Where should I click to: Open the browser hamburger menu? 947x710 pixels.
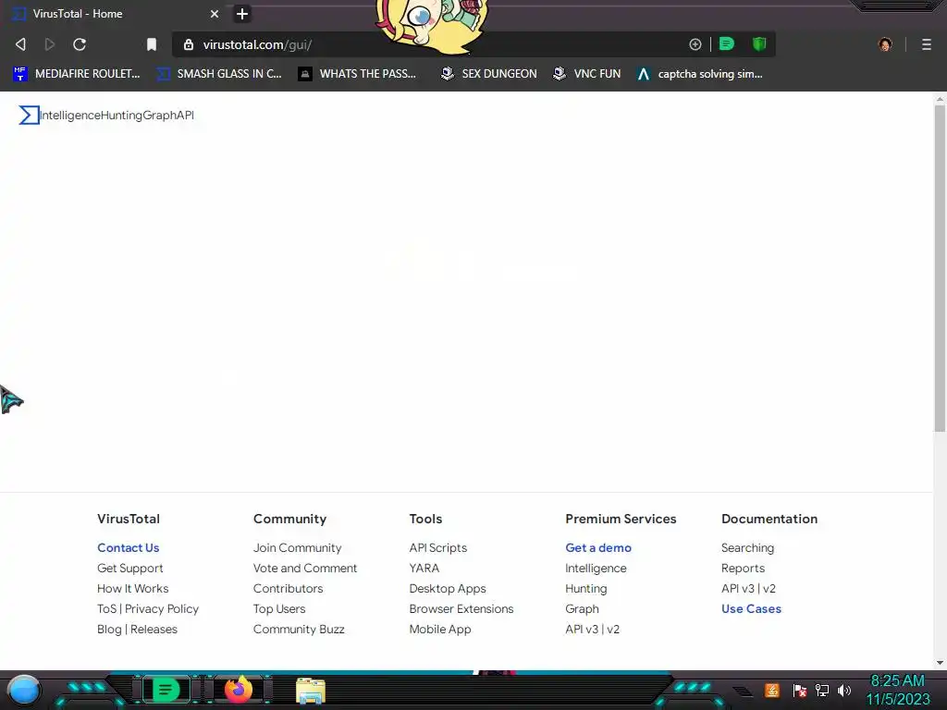click(927, 44)
